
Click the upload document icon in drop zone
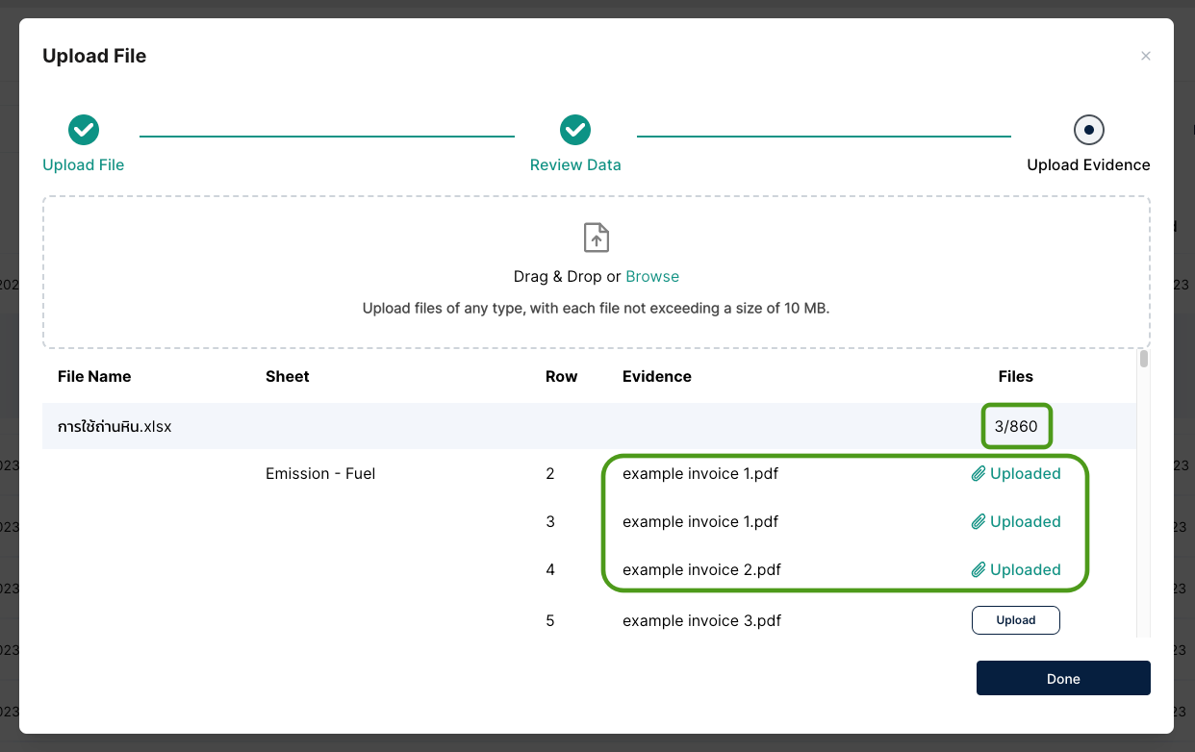(597, 238)
